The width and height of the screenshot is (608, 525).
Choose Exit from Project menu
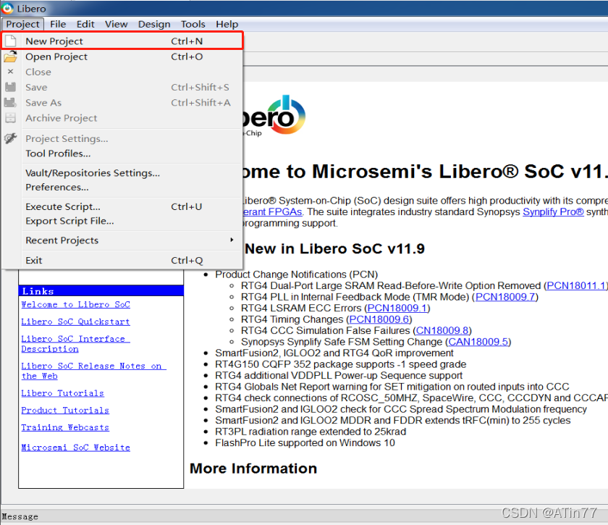(122, 261)
